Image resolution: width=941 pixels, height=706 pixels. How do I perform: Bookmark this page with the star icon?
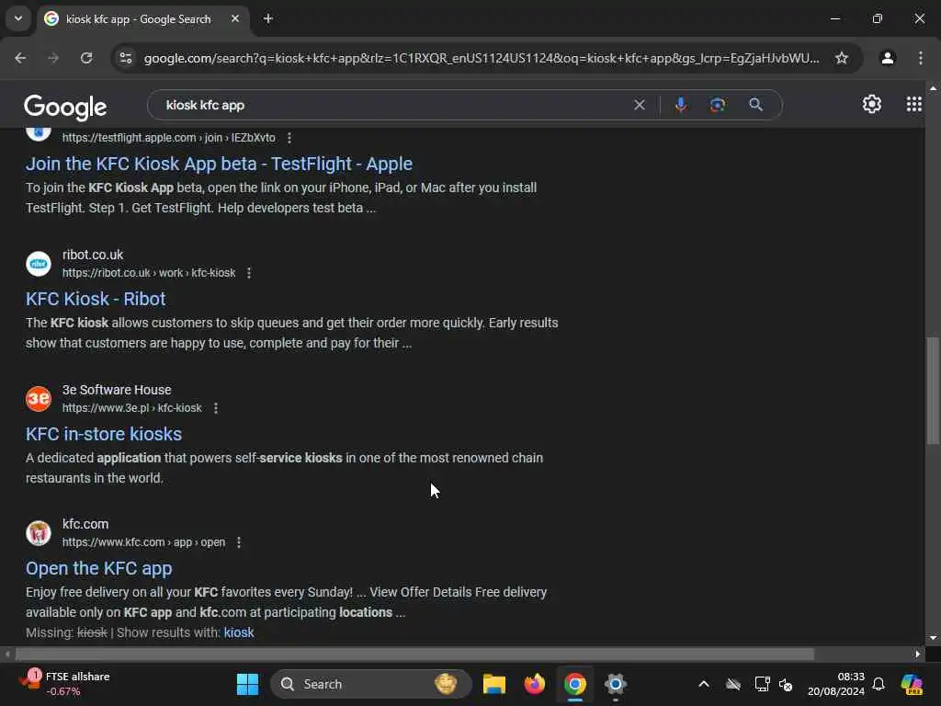pyautogui.click(x=842, y=58)
